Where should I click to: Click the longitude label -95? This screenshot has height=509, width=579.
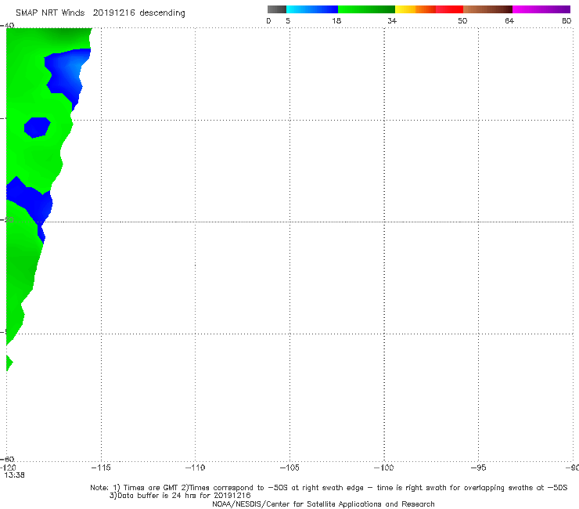[x=479, y=467]
